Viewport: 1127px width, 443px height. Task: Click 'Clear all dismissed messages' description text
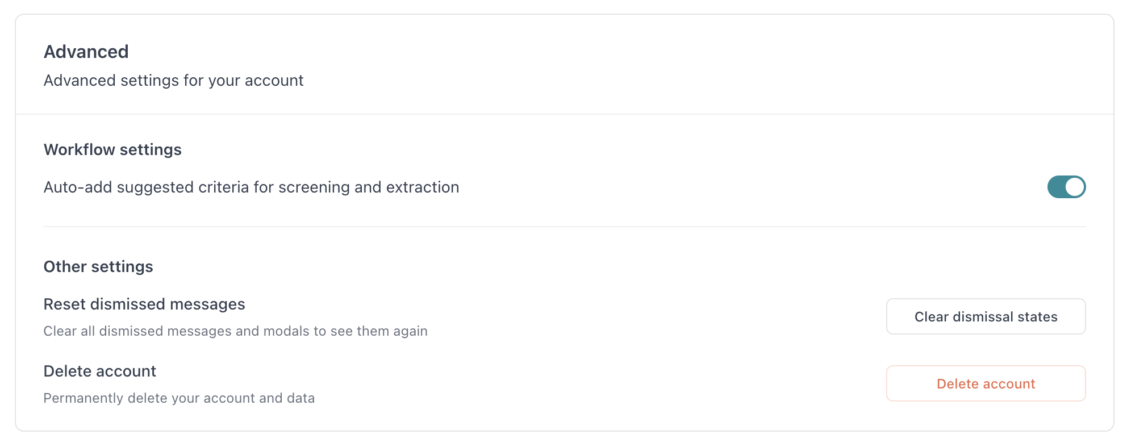point(235,331)
